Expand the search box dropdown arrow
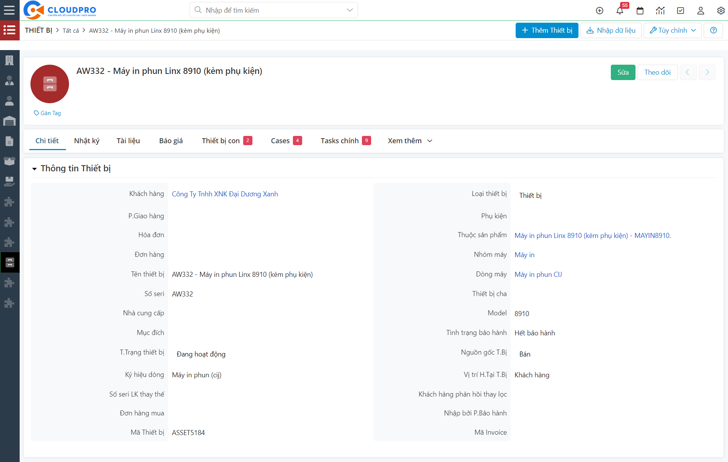 [350, 10]
